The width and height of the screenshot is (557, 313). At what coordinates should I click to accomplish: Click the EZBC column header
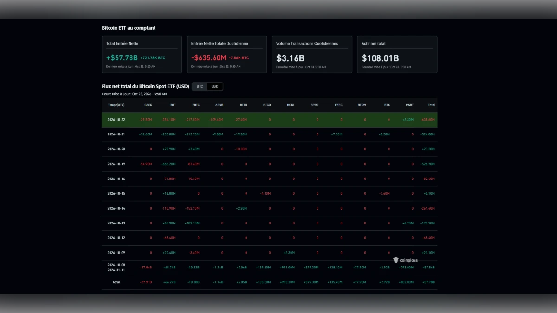[x=338, y=105]
